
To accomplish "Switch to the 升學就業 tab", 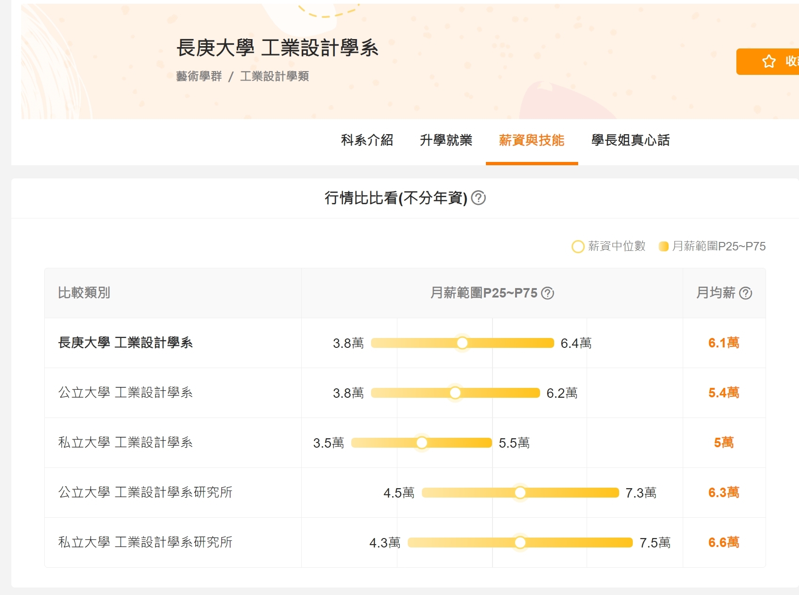I will 446,140.
